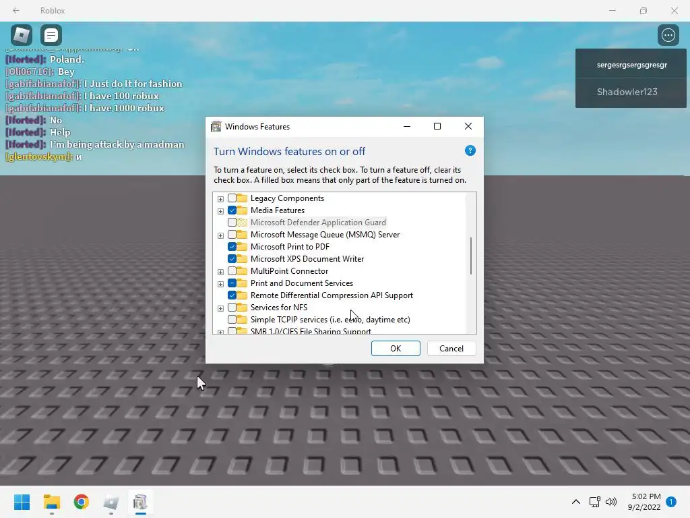The width and height of the screenshot is (690, 518).
Task: Enable Simple TCPIP services checkbox
Action: click(232, 319)
